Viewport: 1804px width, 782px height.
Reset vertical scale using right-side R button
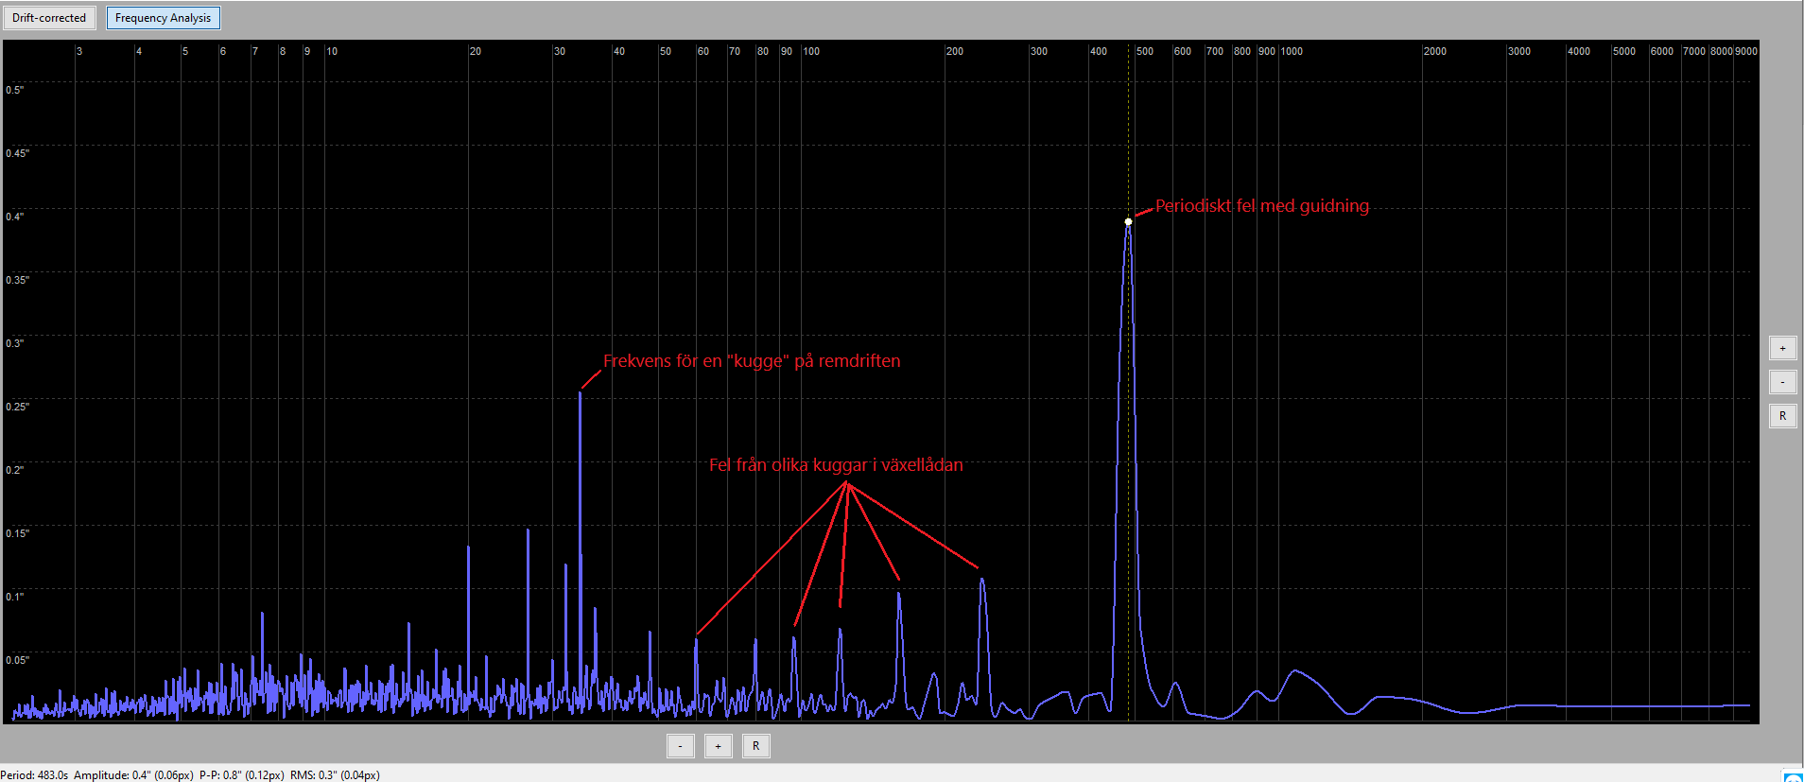1782,416
